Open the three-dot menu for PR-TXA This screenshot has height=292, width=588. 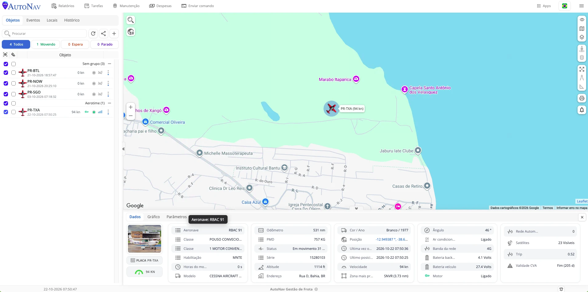[108, 112]
